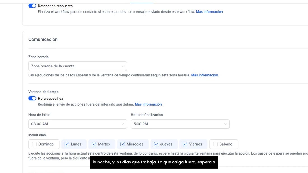Image resolution: width=308 pixels, height=173 pixels.
Task: Uncheck the Martes day checkbox
Action: (x=94, y=144)
